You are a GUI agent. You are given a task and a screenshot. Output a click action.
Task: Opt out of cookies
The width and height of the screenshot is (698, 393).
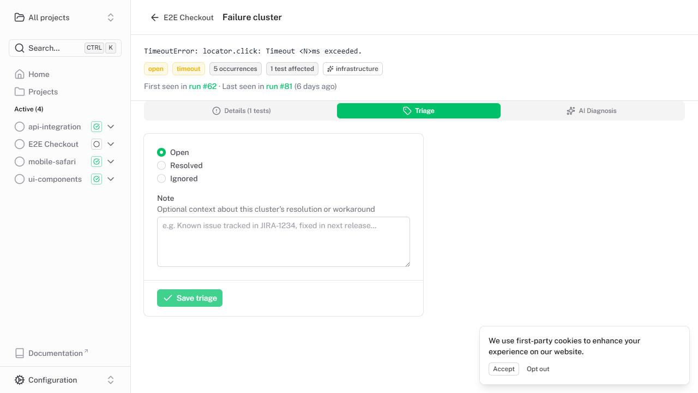[538, 369]
